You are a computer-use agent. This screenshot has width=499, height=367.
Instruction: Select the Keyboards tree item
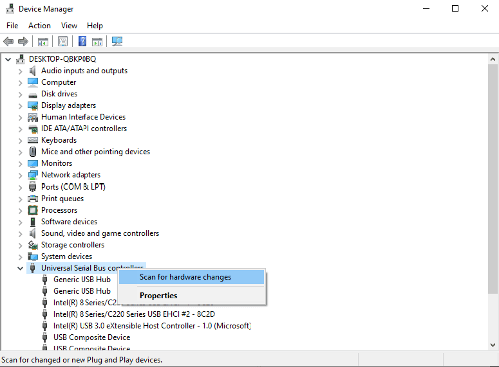point(59,140)
